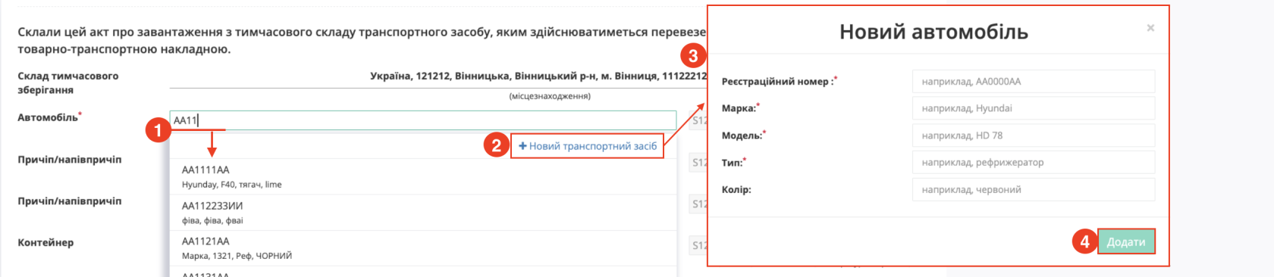
Task: Select the AA1111AA vehicle suggestion
Action: coord(423,176)
